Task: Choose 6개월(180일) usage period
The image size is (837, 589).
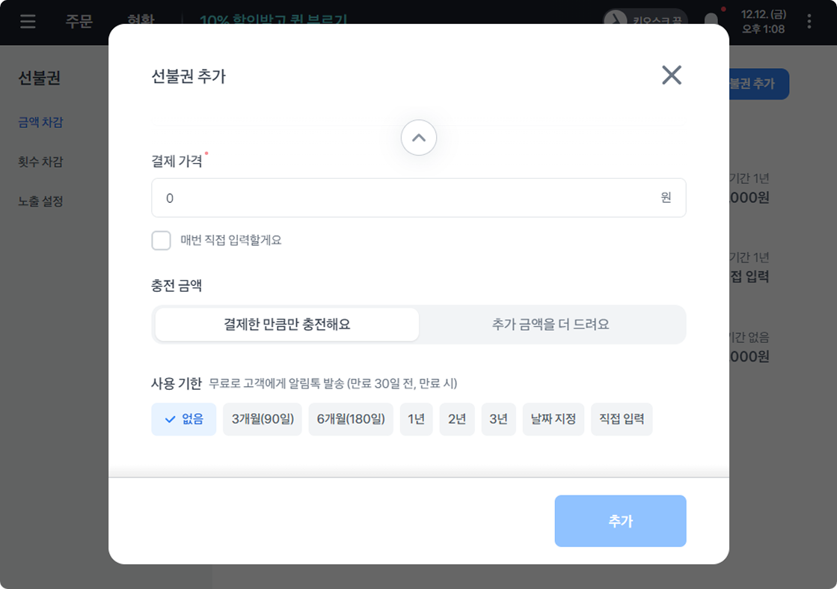Action: point(351,419)
